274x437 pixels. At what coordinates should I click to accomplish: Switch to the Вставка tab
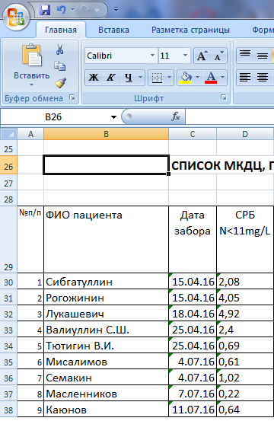pyautogui.click(x=113, y=30)
